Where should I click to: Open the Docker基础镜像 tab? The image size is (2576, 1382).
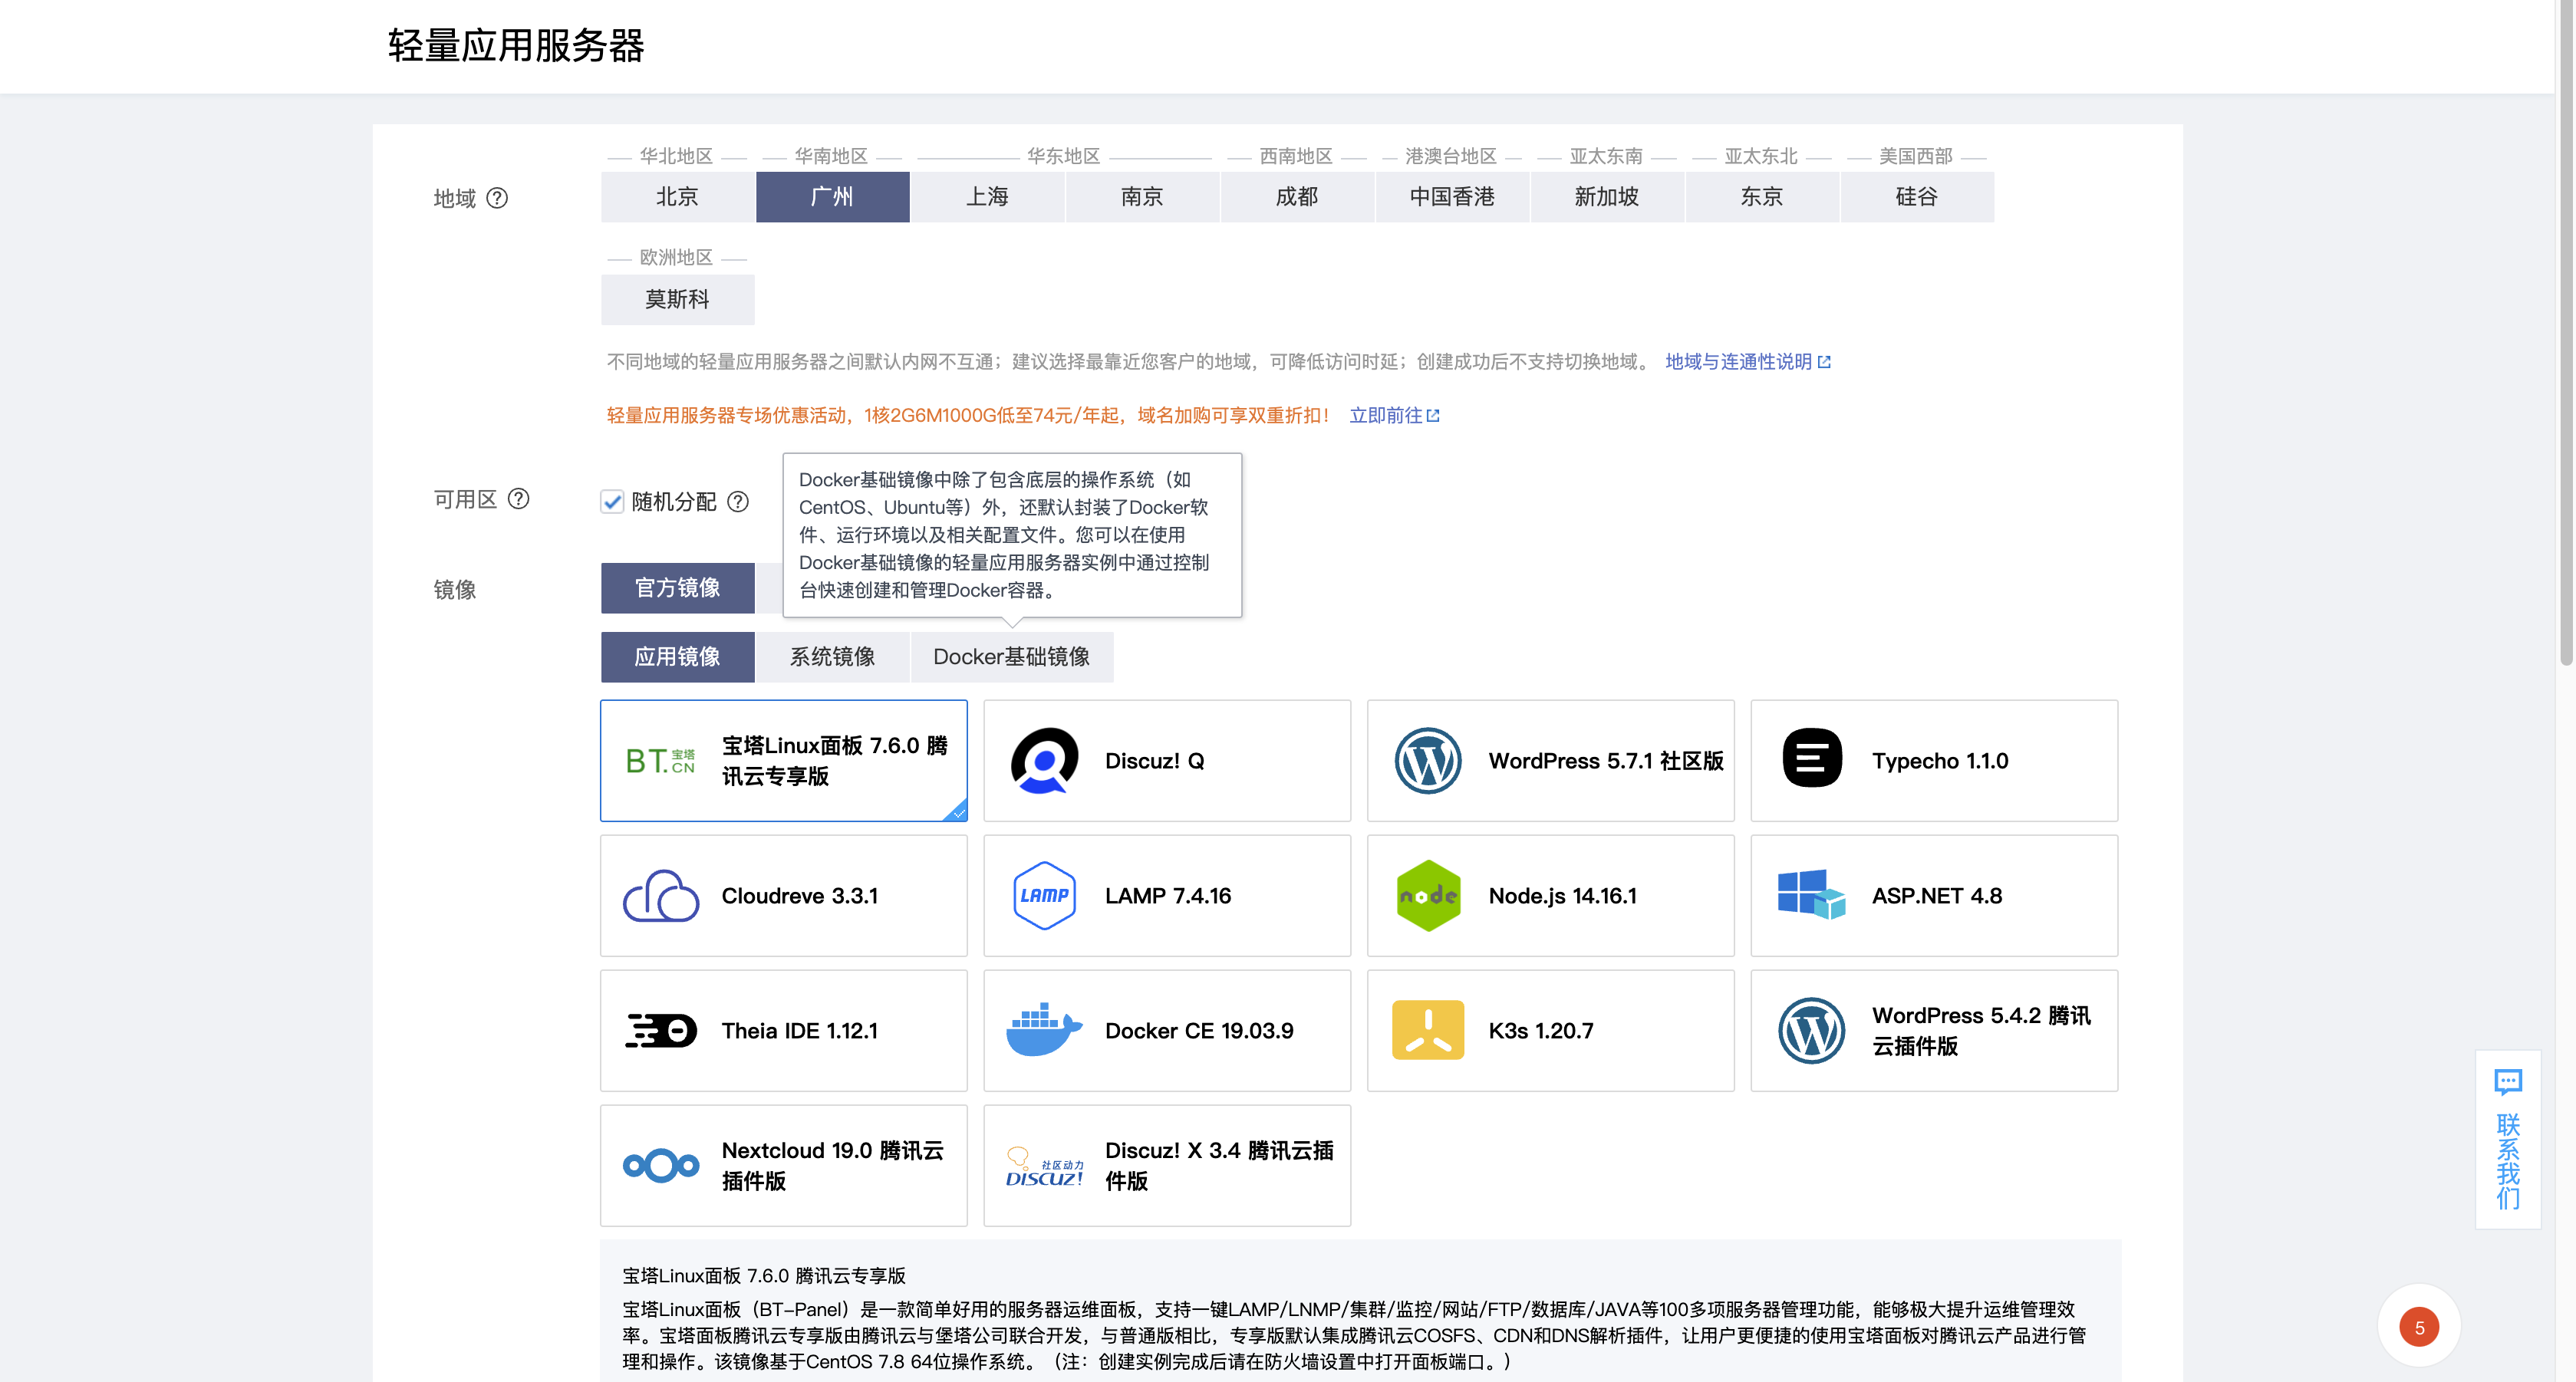1012,657
